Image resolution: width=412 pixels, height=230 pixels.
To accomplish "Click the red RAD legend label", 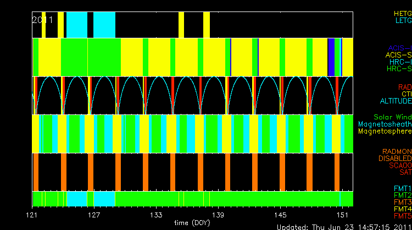I will 404,87.
